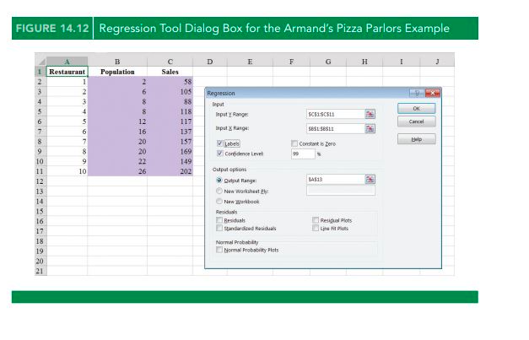Click Sales cell with value 149
Screen dimensions: 529x340
170,161
